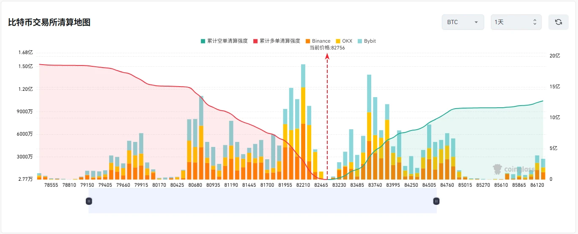Click the left axis value 9000万
The height and width of the screenshot is (234, 578).
click(25, 112)
